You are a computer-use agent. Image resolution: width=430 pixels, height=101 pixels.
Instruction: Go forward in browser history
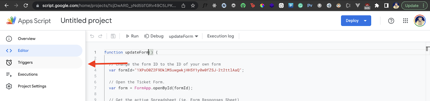click(16, 5)
